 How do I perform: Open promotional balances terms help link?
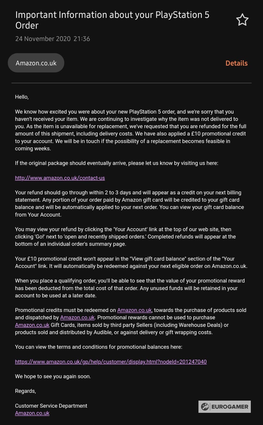coord(111,362)
